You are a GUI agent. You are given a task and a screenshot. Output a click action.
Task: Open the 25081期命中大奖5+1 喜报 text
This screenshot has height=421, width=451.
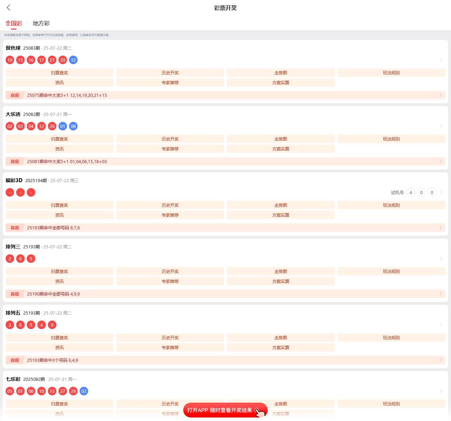pyautogui.click(x=67, y=161)
